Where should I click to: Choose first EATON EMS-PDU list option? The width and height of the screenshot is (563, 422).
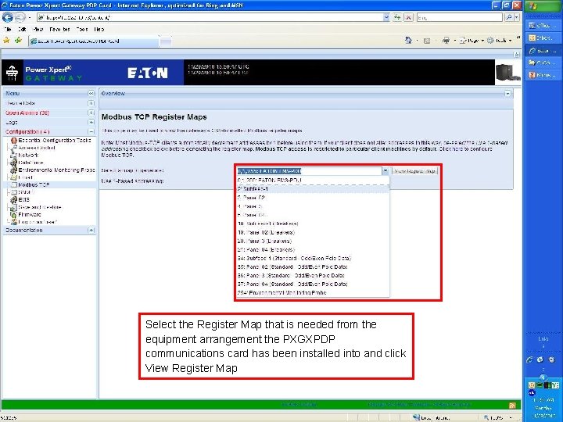coord(313,181)
